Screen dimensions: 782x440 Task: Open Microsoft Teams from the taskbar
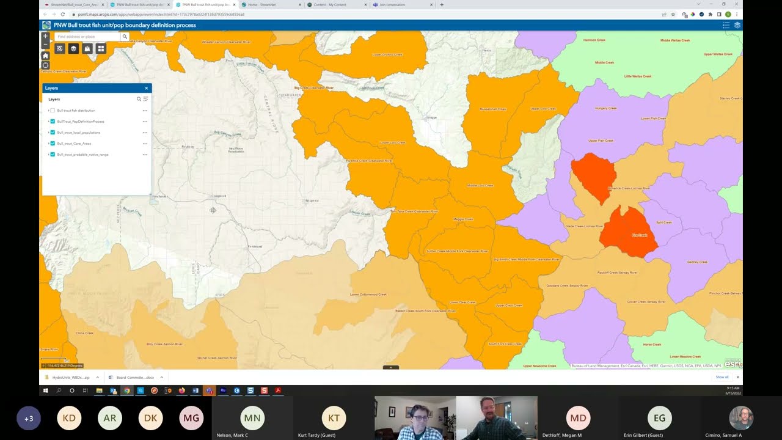point(210,391)
